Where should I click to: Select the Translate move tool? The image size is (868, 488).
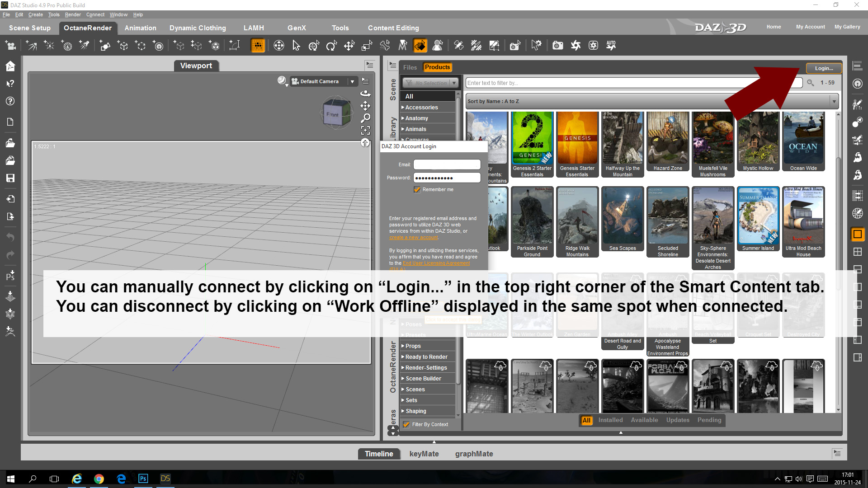[349, 46]
